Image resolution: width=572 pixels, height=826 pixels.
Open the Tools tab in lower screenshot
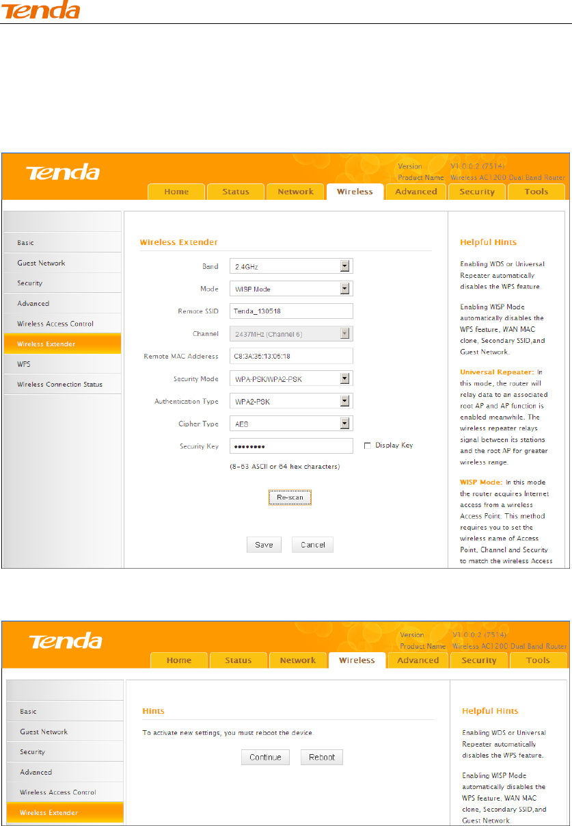coord(539,660)
